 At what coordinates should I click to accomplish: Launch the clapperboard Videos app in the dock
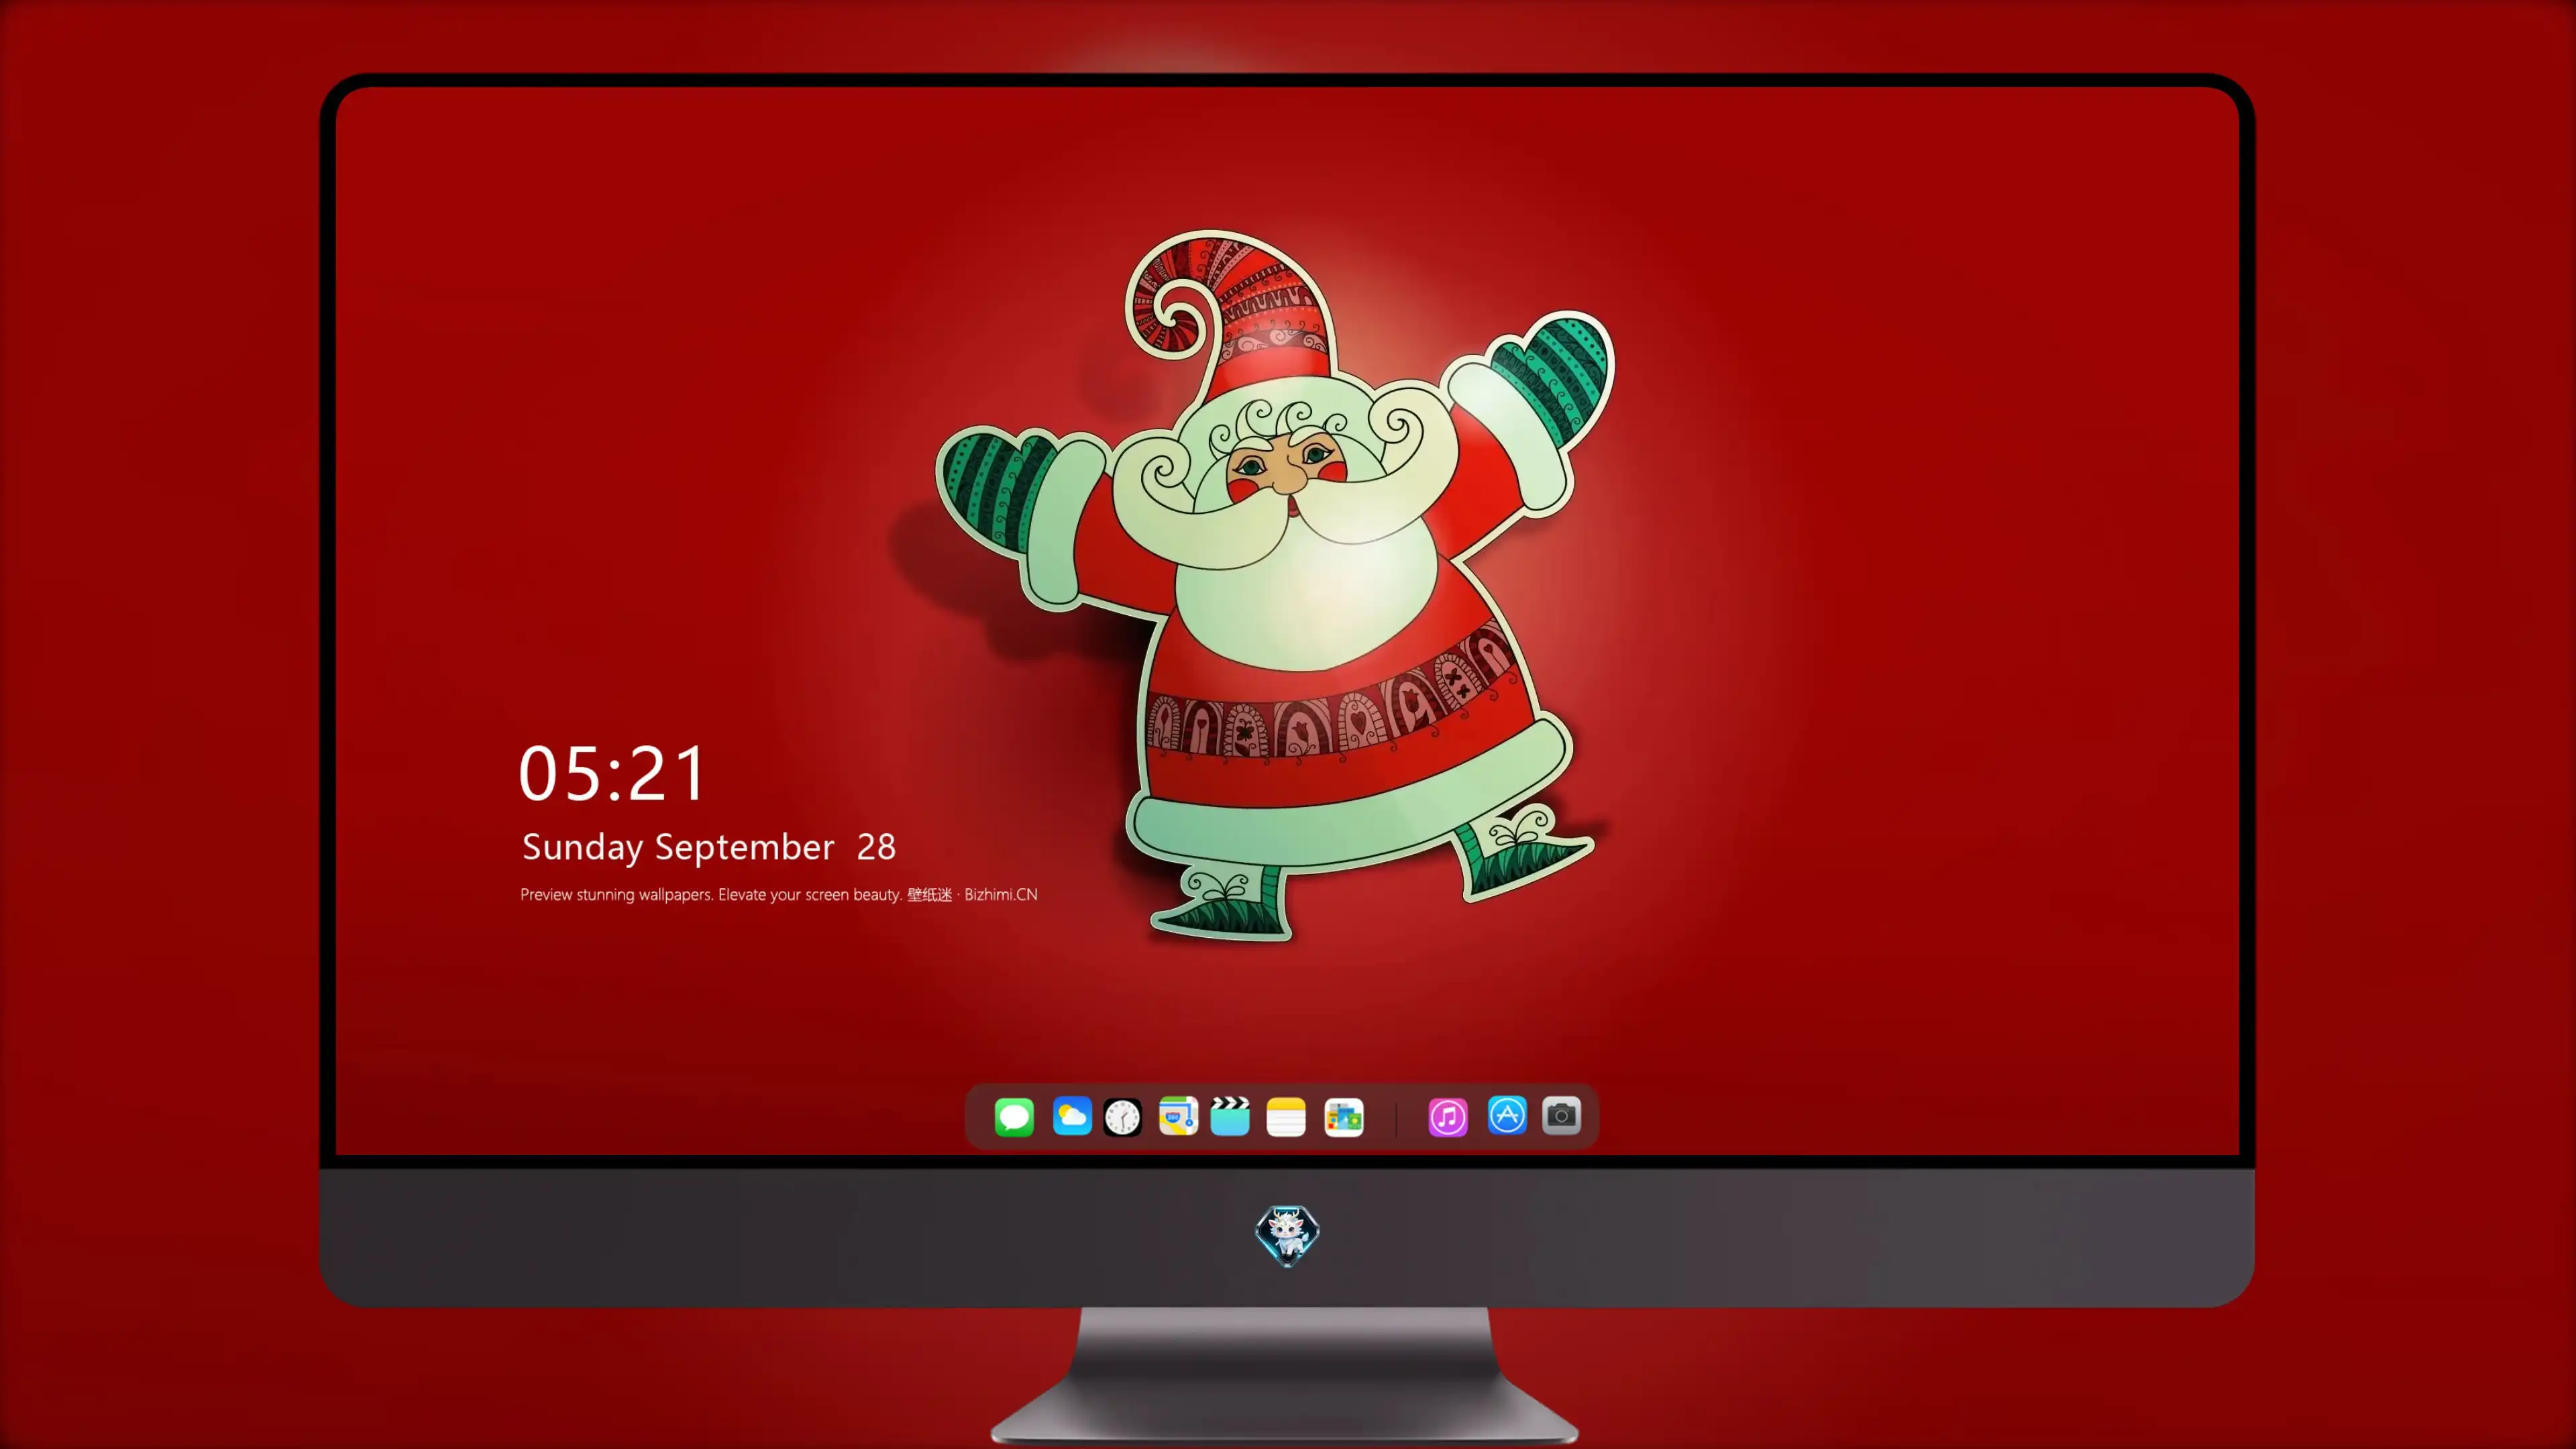(1230, 1116)
